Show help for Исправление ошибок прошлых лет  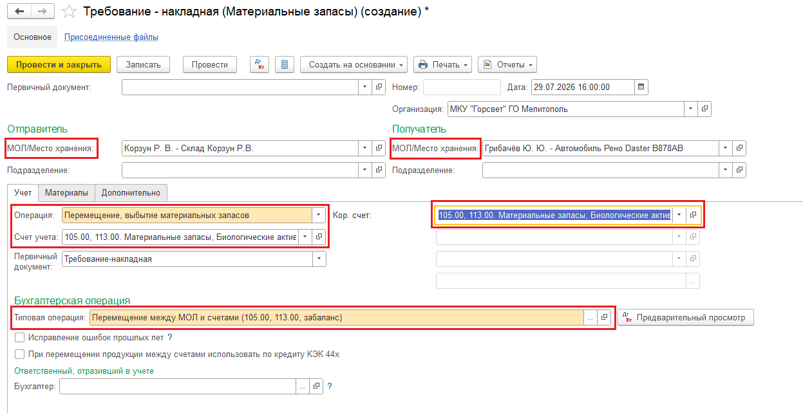(170, 337)
